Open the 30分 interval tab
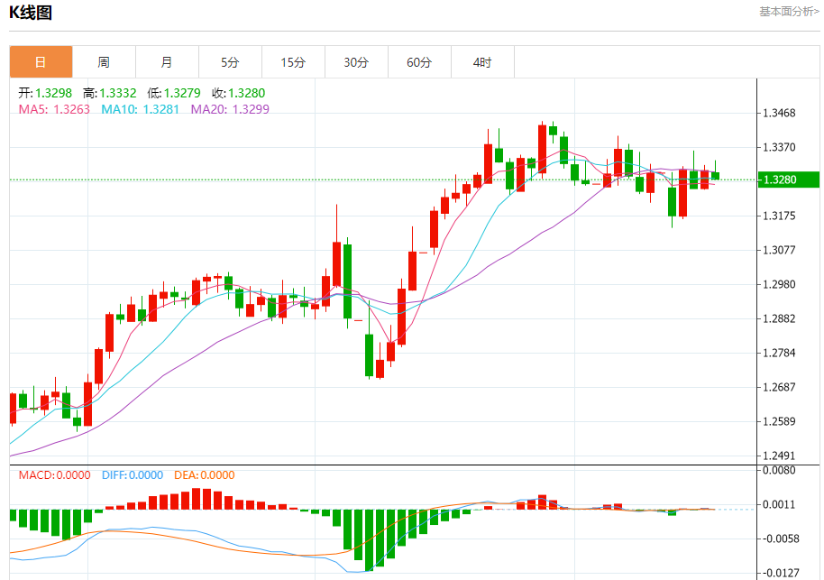This screenshot has width=824, height=580. click(x=356, y=62)
